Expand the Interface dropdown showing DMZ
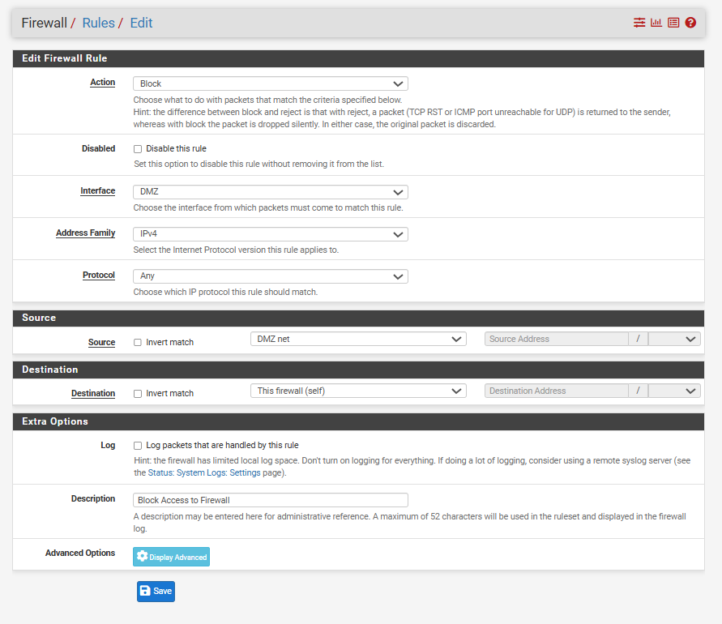 (x=270, y=192)
